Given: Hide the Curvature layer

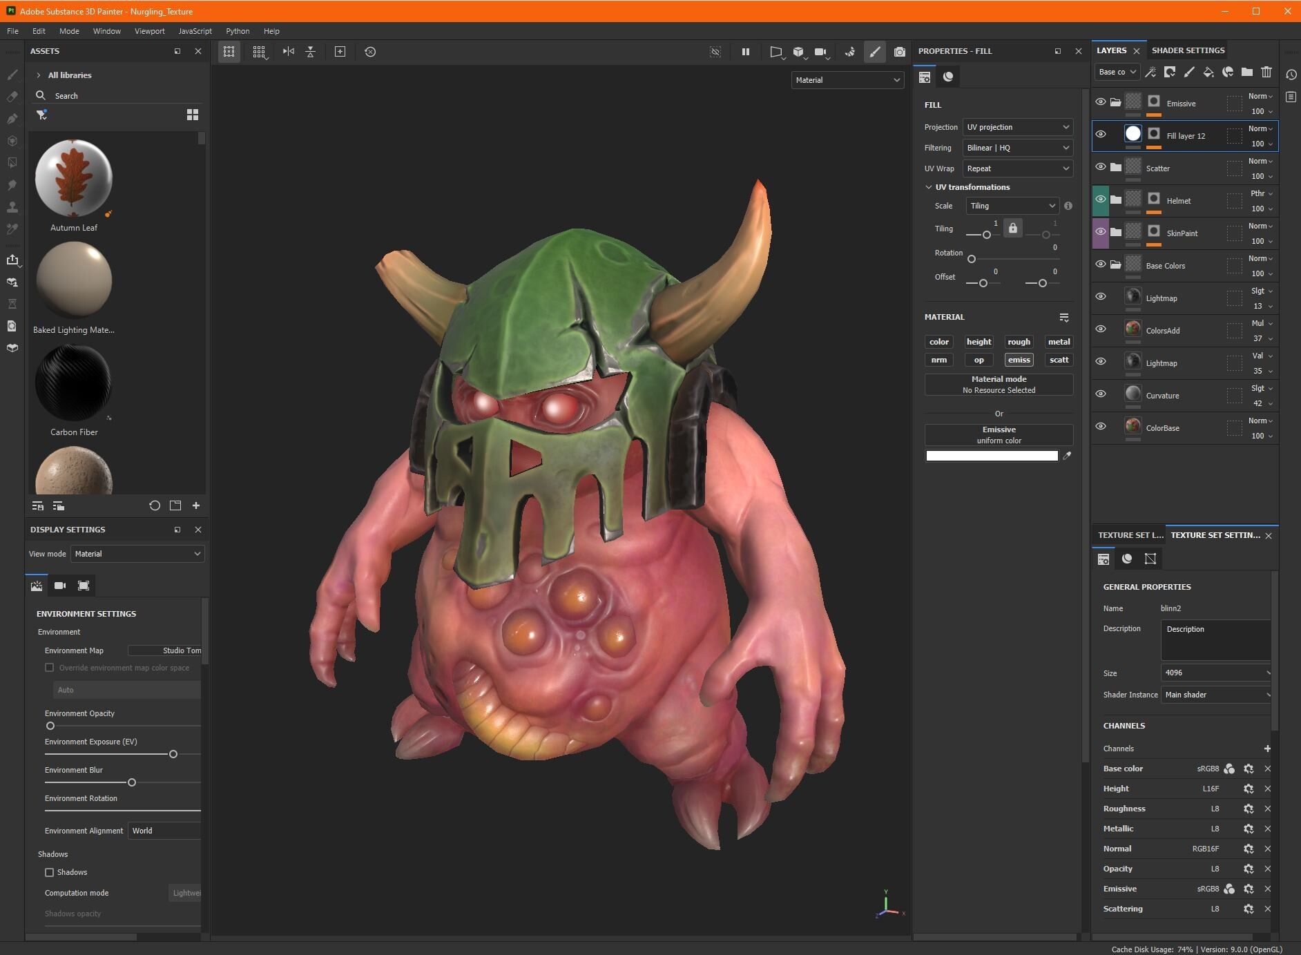Looking at the screenshot, I should 1101,394.
